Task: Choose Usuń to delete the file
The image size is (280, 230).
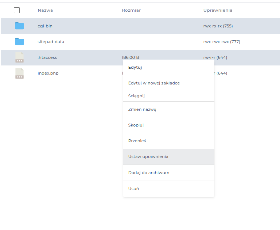Action: tap(133, 189)
